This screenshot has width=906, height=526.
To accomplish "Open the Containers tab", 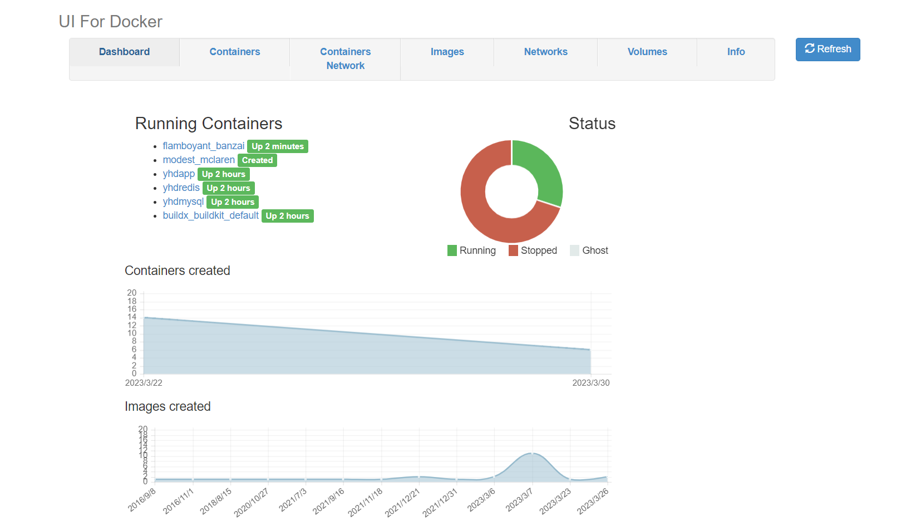I will (x=235, y=52).
